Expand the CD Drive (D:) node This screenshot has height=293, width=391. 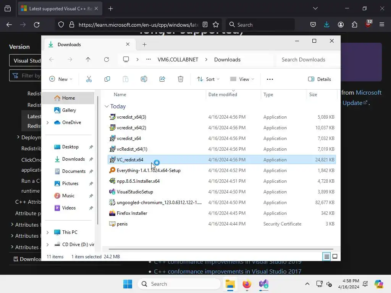(x=48, y=245)
